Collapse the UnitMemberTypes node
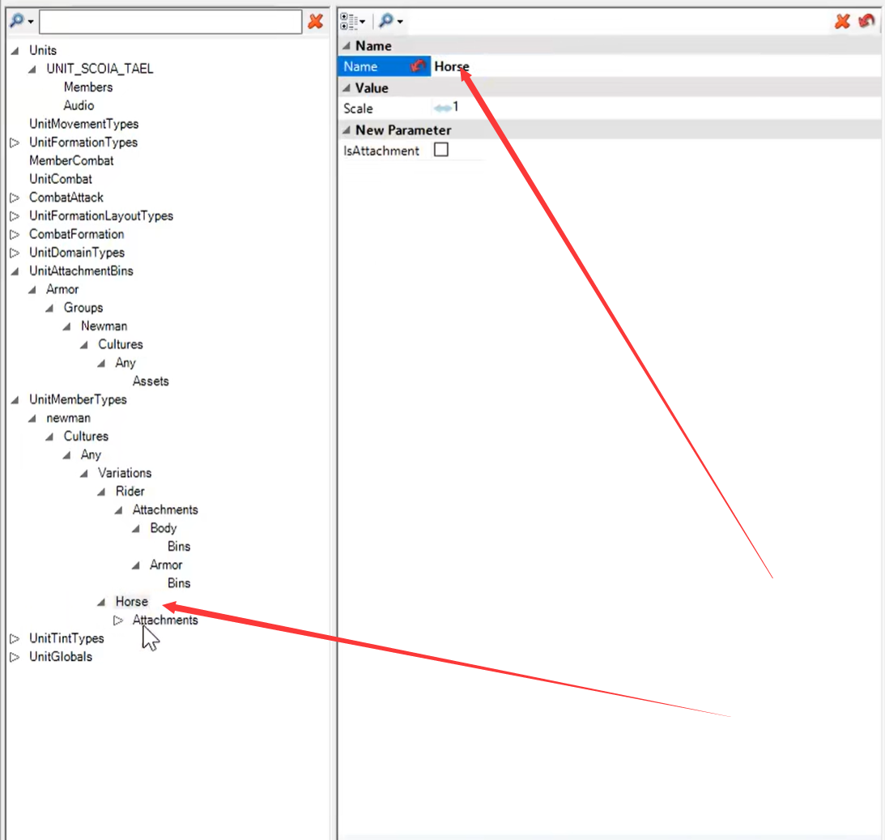The height and width of the screenshot is (840, 885). point(15,400)
